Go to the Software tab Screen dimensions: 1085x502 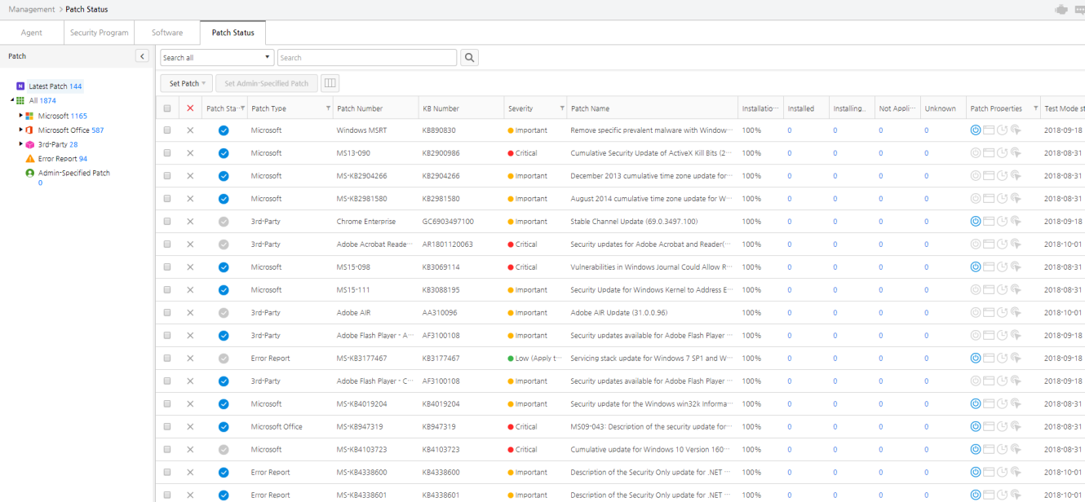[x=167, y=33]
